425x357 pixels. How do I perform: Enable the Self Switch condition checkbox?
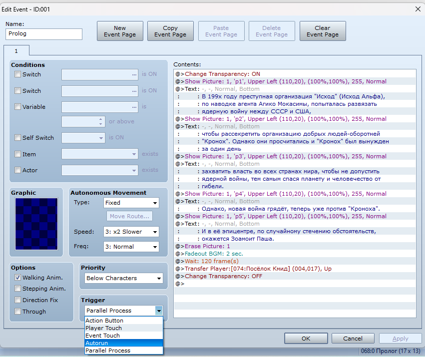tap(17, 138)
